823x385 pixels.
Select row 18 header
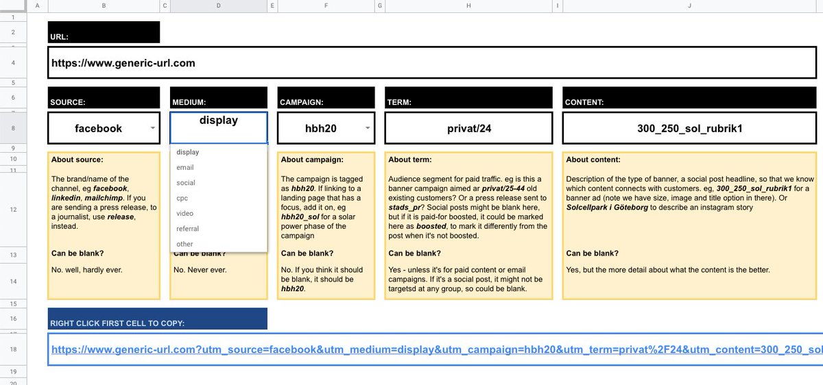coord(14,349)
